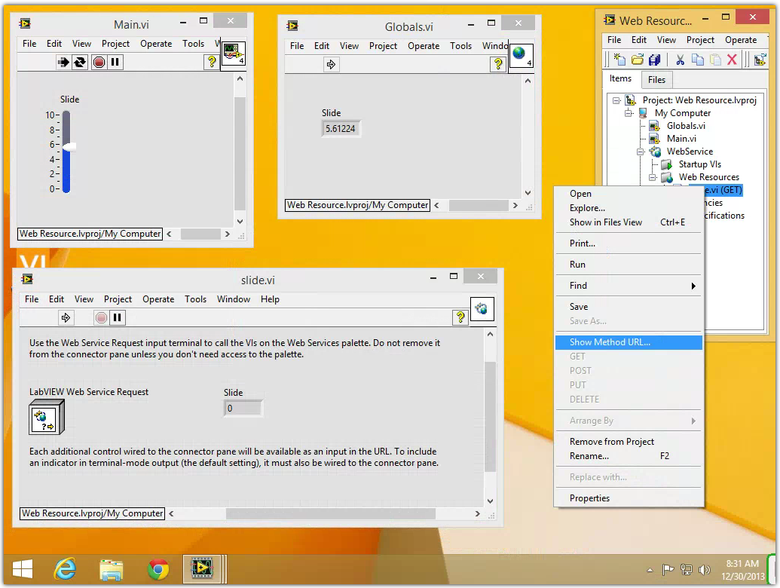Click the Slide control handle in Main.vi
The width and height of the screenshot is (780, 588).
(69, 147)
